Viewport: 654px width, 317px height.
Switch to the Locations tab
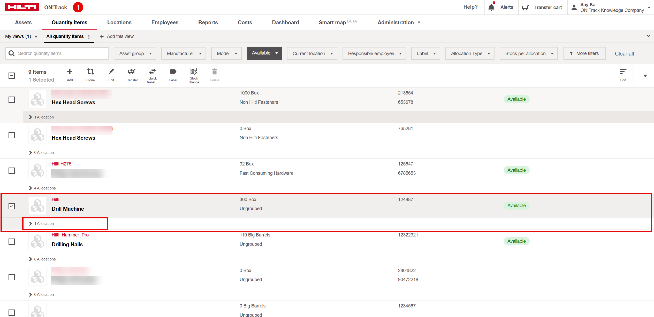pos(119,22)
